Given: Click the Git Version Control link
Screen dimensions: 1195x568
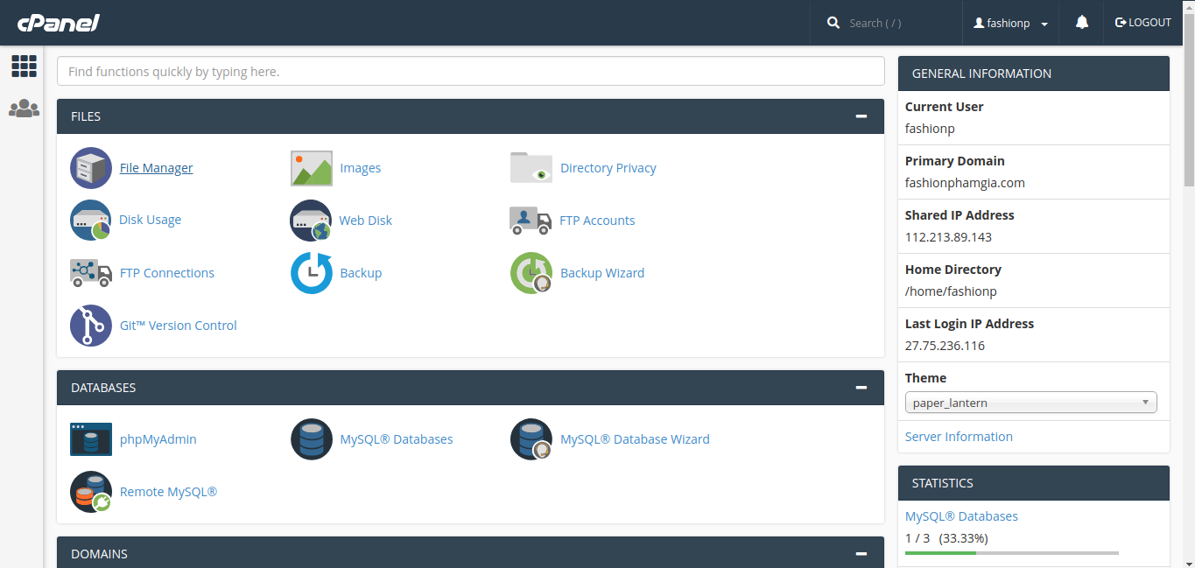Looking at the screenshot, I should 179,326.
